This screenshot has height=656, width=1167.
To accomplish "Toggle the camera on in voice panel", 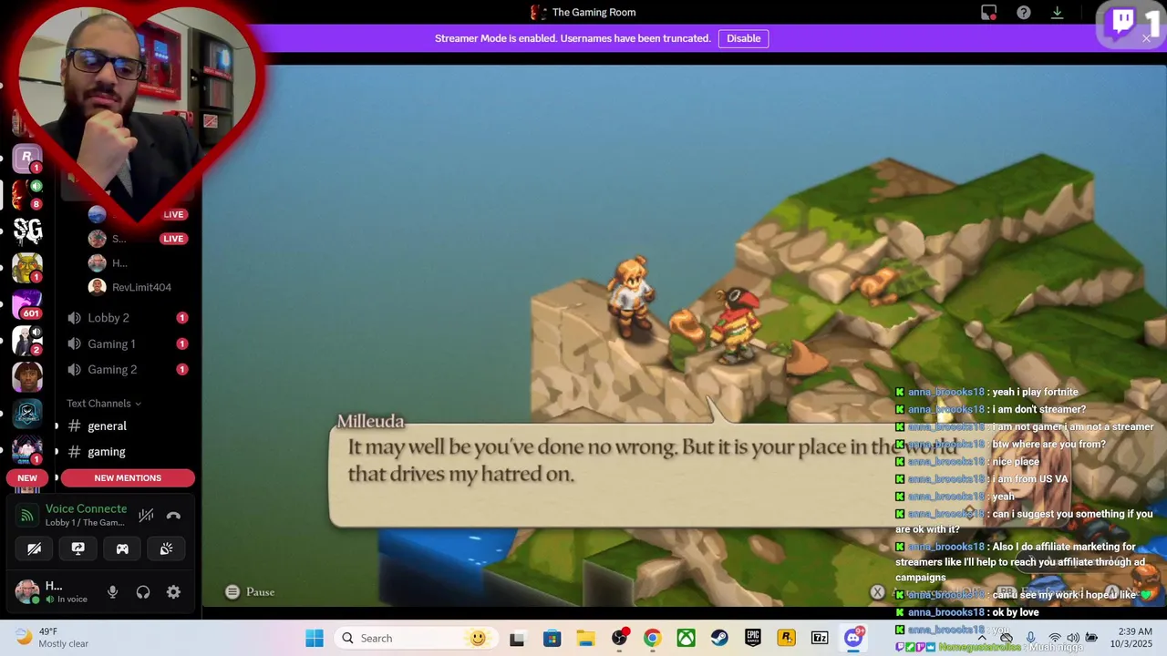I will pyautogui.click(x=35, y=548).
